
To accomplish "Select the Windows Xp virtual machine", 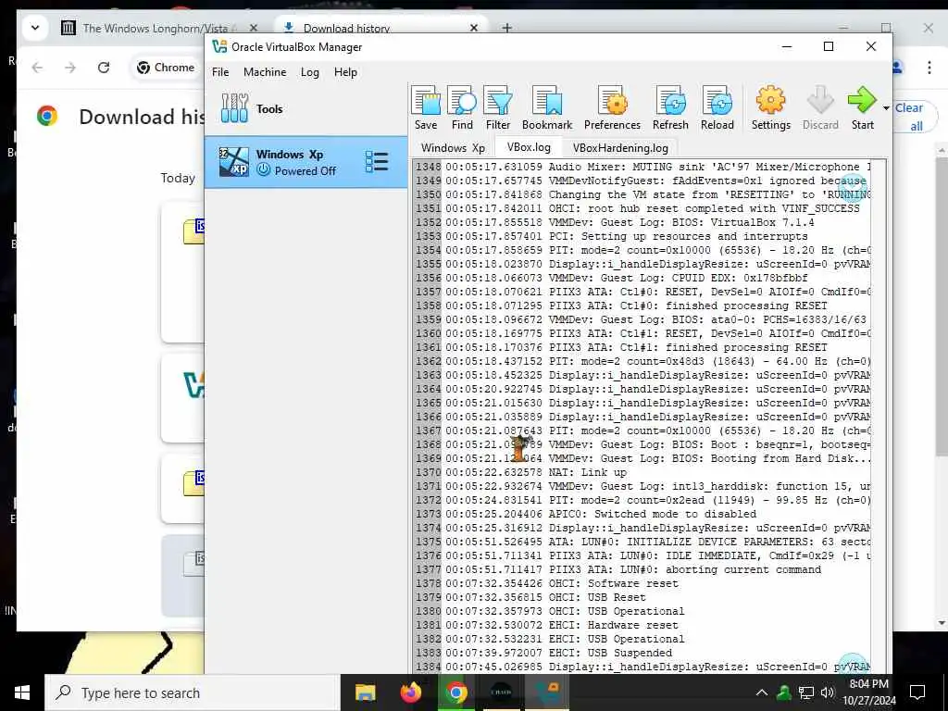I will (x=306, y=162).
